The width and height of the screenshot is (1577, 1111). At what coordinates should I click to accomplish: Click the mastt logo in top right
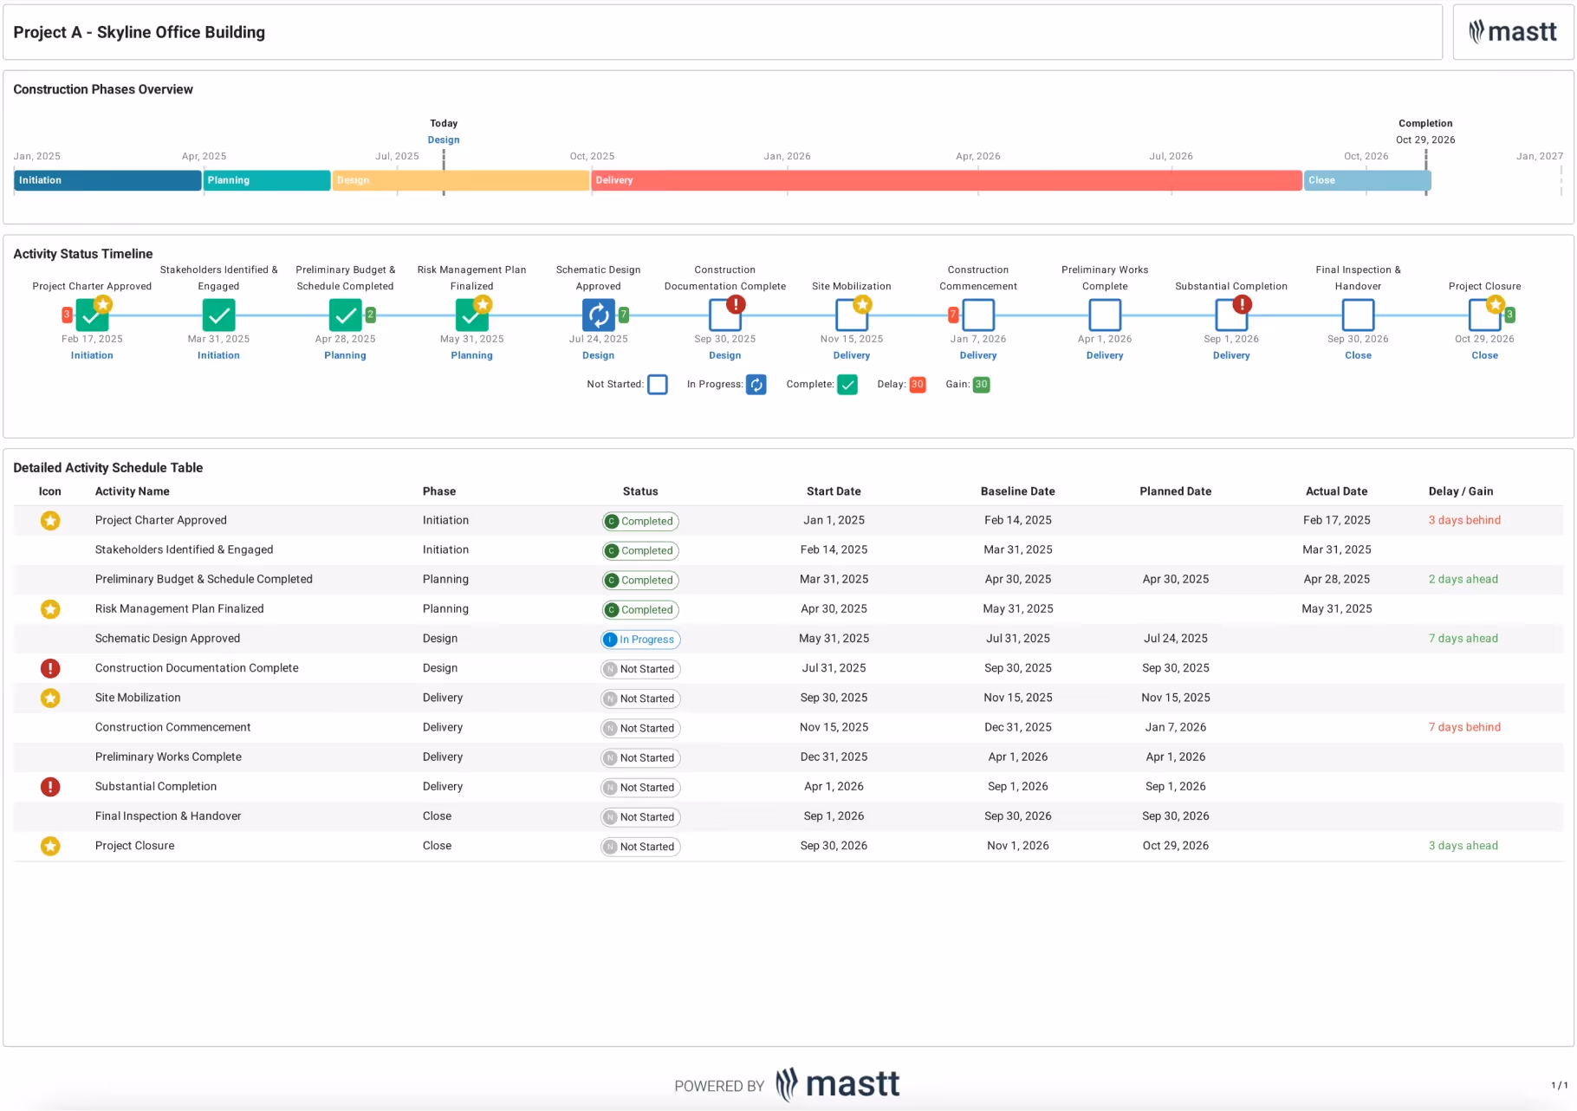click(x=1513, y=32)
